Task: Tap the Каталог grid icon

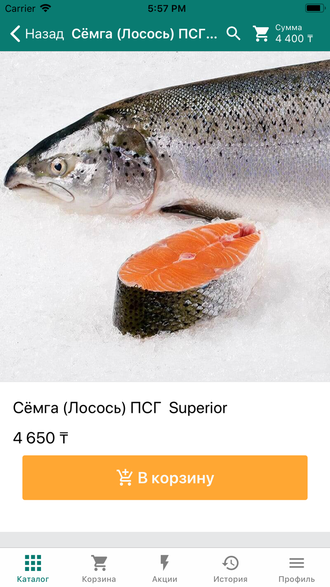Action: pos(33,563)
